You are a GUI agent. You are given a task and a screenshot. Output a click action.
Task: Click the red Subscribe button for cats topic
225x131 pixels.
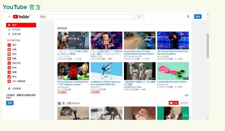pos(173,103)
